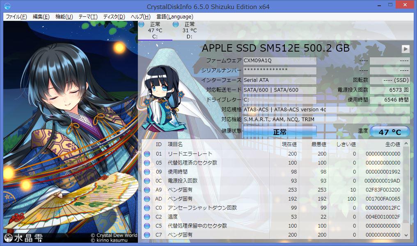The image size is (417, 246).
Task: Click the next disk arrow button
Action: pos(406,49)
